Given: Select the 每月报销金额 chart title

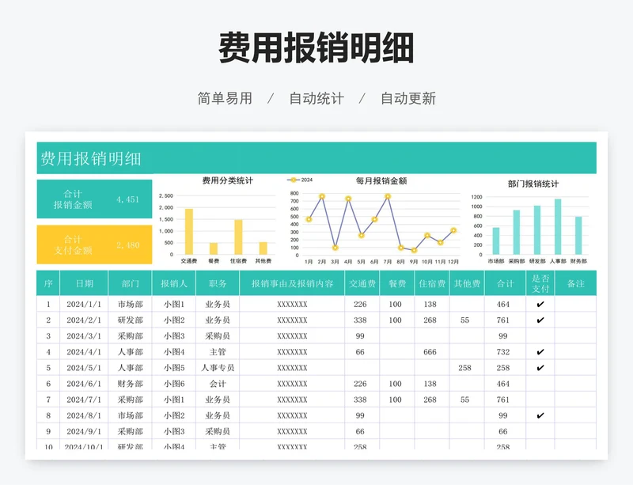Looking at the screenshot, I should [381, 181].
